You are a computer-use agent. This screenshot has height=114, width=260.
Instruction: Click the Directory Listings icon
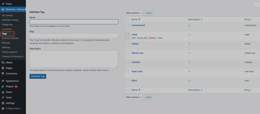point(3,9)
